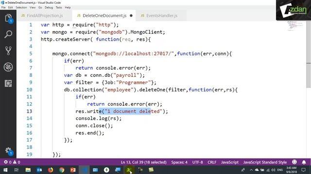Viewport: 311px width, 174px height.
Task: Click the ENG language indicator
Action: [280, 170]
